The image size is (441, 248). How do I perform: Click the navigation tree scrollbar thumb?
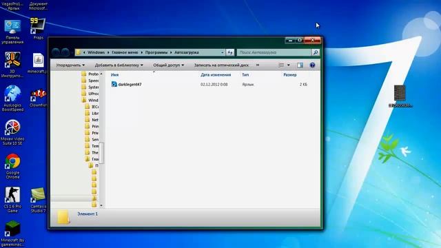(x=101, y=153)
